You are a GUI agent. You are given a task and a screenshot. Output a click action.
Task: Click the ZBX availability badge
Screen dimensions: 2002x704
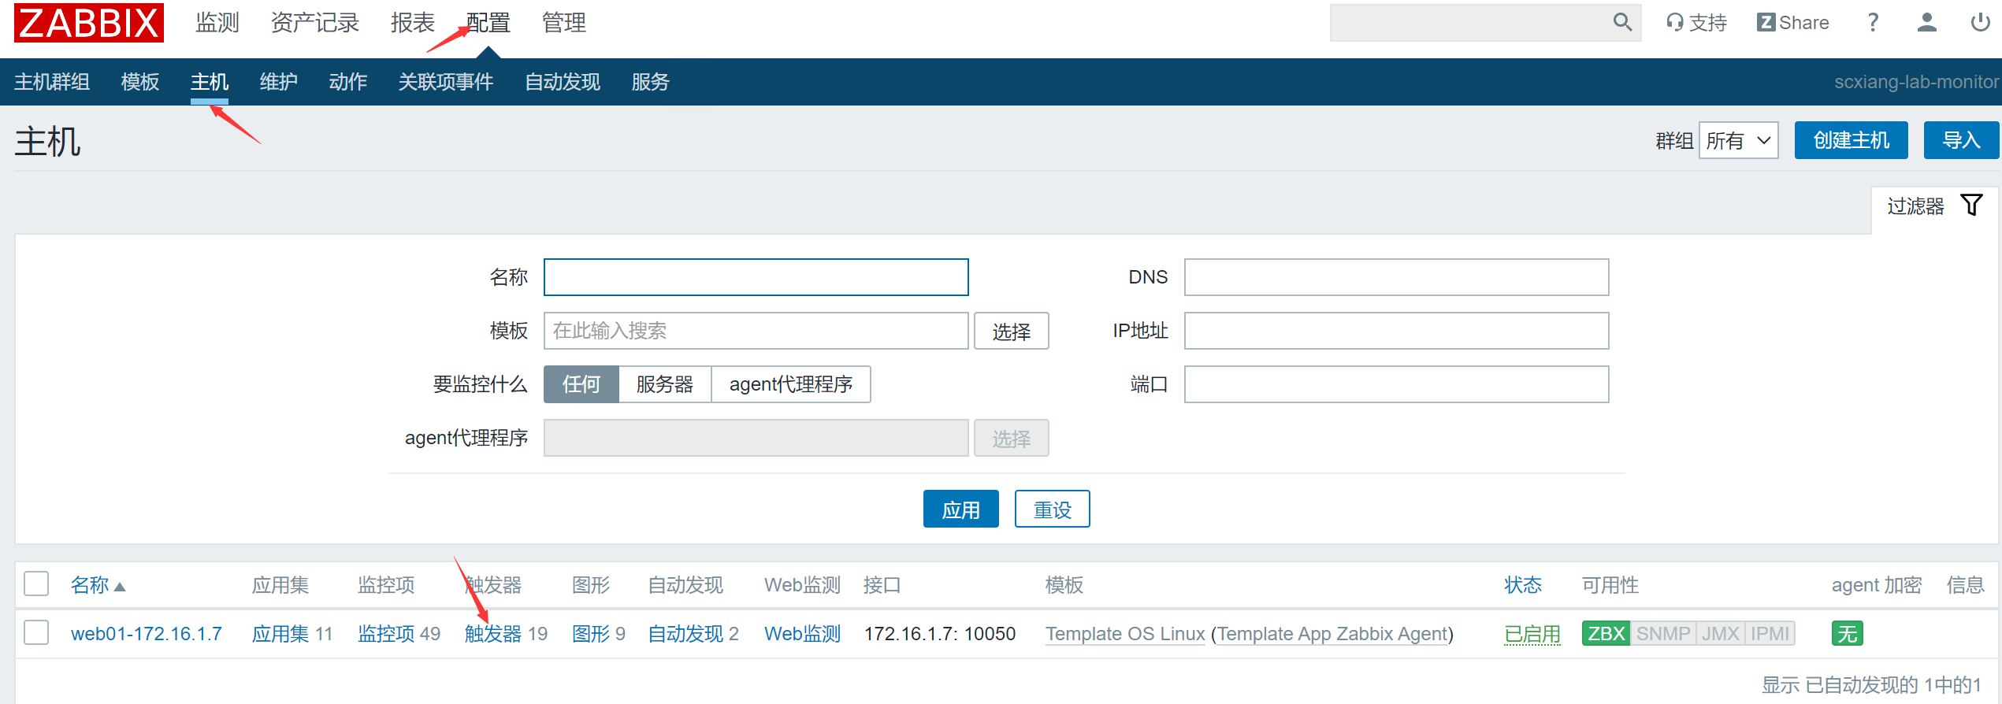(x=1606, y=633)
